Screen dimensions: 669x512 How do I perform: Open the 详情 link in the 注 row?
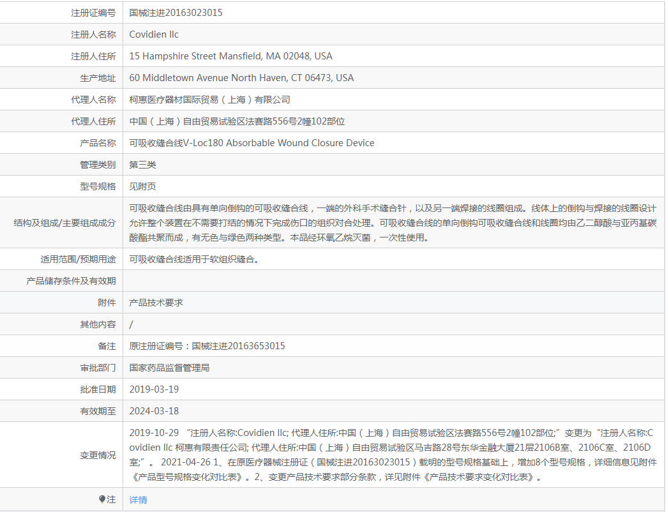(x=139, y=500)
